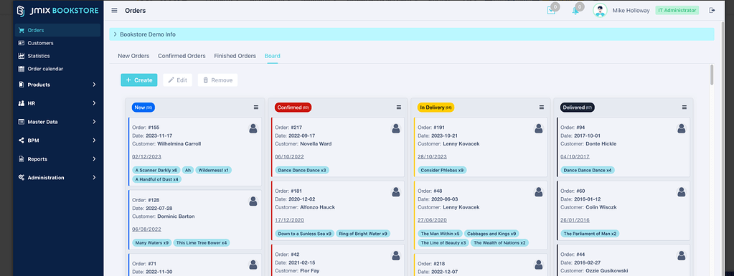Screen dimensions: 734x276
Task: Click the Create button
Action: pos(139,80)
